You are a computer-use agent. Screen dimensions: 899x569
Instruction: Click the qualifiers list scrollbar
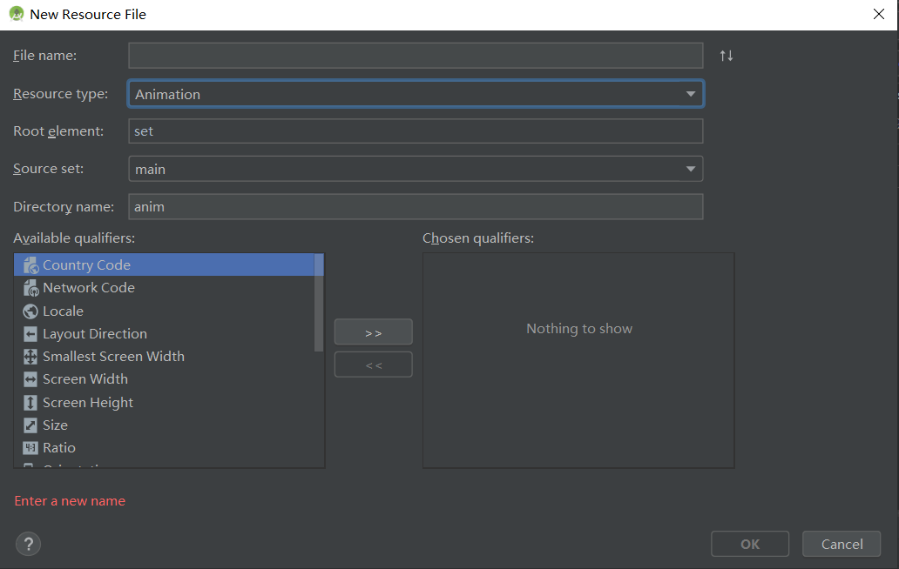319,302
